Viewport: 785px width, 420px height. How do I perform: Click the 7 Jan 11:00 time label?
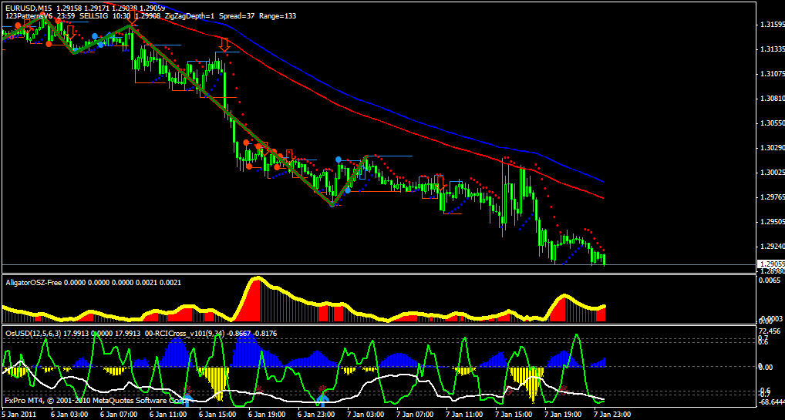click(x=463, y=415)
